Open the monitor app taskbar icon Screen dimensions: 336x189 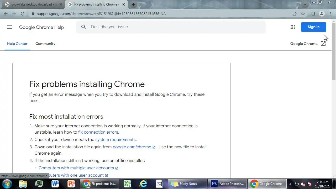click(39, 184)
